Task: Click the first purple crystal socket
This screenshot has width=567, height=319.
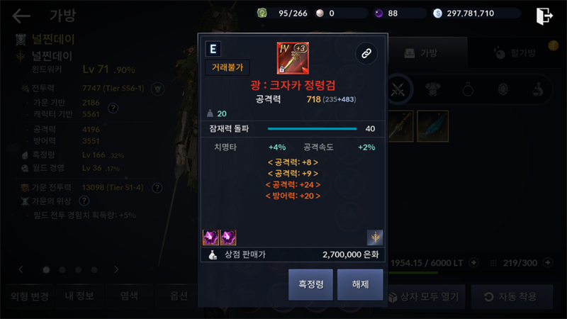Action: click(210, 237)
